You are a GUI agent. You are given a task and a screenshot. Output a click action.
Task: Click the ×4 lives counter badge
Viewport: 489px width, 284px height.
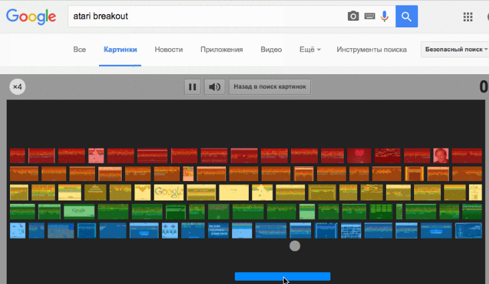[x=17, y=87]
